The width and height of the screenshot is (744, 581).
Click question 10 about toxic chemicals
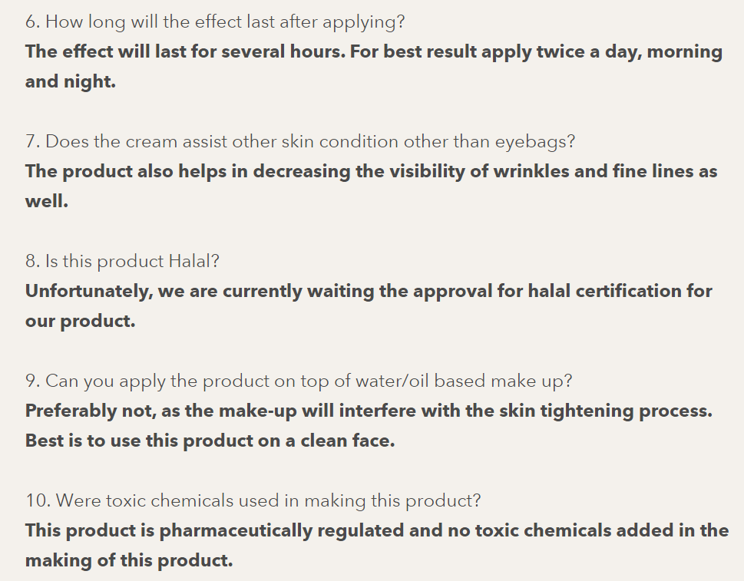coord(253,500)
